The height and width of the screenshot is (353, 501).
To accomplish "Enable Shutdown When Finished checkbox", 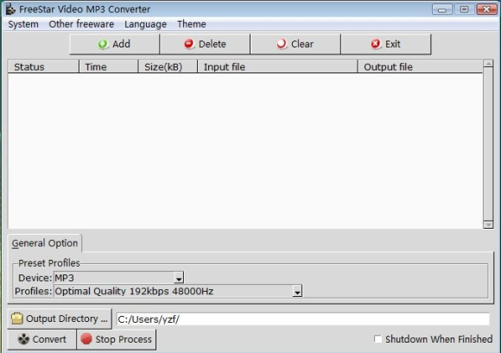I will [x=377, y=338].
